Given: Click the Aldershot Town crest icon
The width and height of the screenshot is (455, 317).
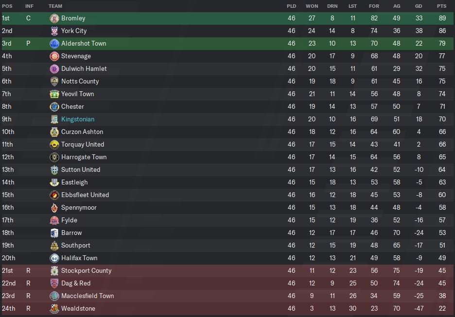Looking at the screenshot, I should 54,44.
